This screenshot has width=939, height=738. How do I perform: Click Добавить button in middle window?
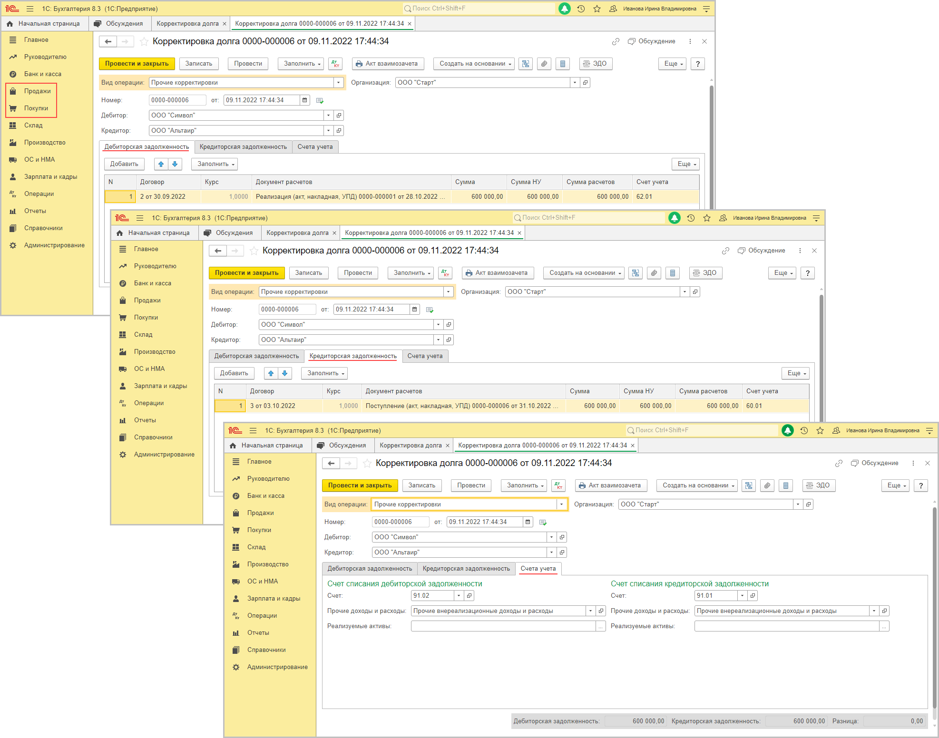click(x=234, y=373)
